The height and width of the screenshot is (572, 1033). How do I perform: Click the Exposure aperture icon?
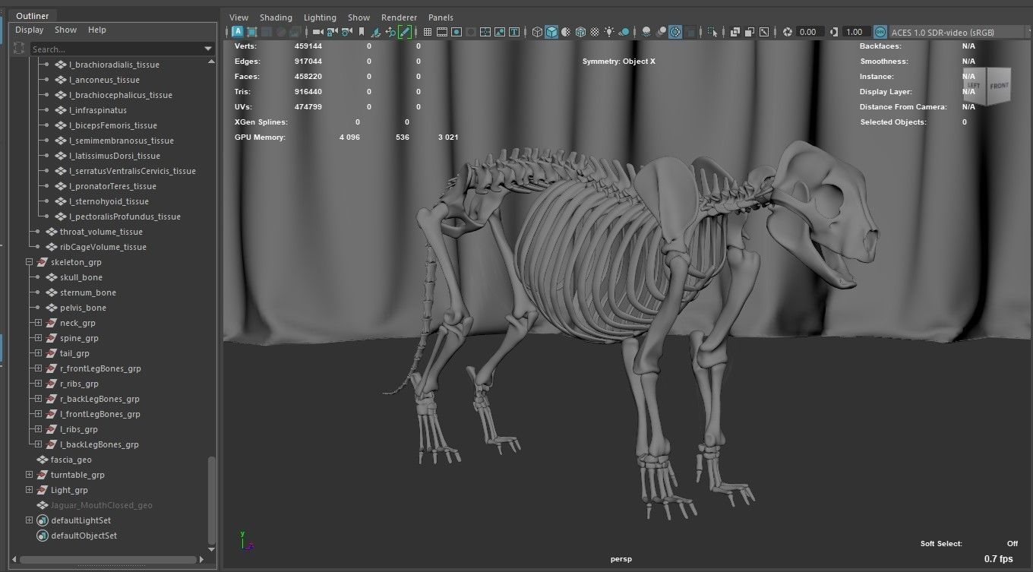[788, 32]
